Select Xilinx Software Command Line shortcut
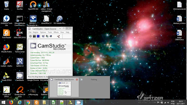187x105 pixels. (x=20, y=21)
